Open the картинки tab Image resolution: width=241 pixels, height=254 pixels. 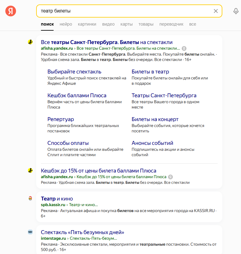[x=87, y=24]
